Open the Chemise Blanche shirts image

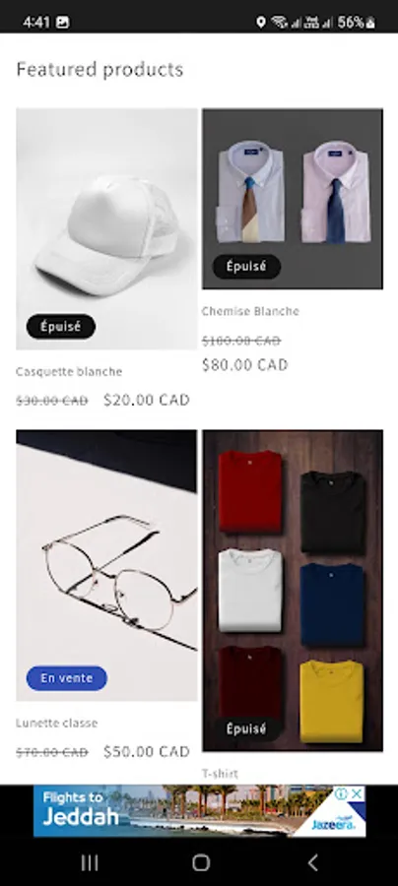293,198
